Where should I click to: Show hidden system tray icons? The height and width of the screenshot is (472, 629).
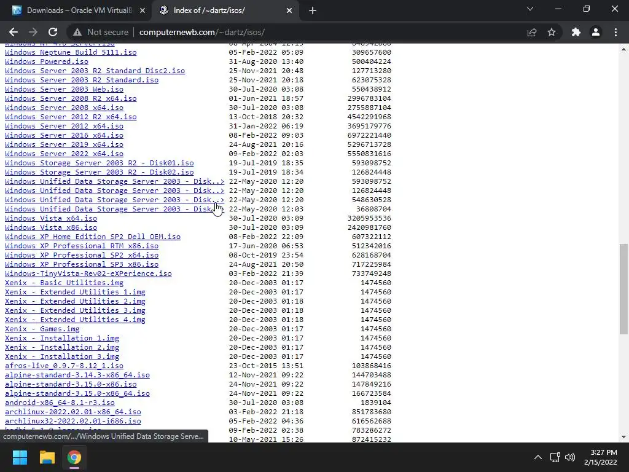(538, 457)
